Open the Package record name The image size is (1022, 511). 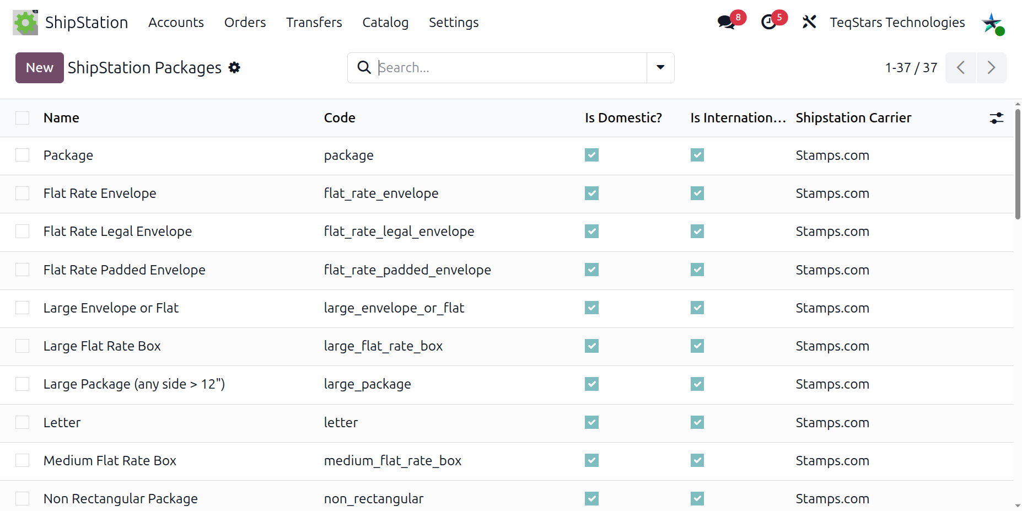(x=68, y=155)
